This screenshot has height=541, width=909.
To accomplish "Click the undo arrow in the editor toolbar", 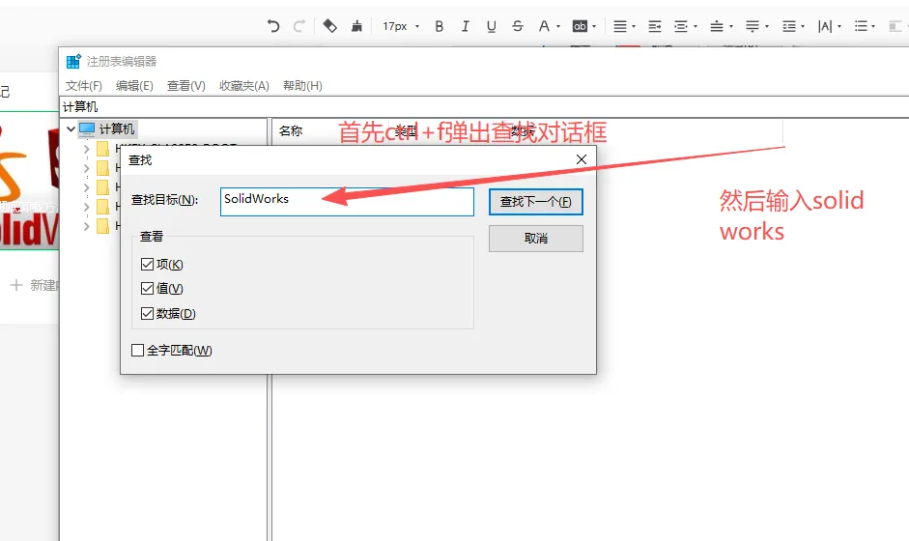I will (273, 26).
